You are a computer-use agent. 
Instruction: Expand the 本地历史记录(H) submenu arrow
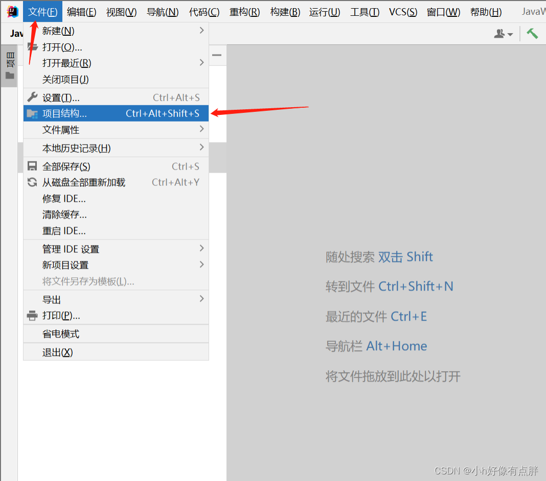(x=201, y=148)
